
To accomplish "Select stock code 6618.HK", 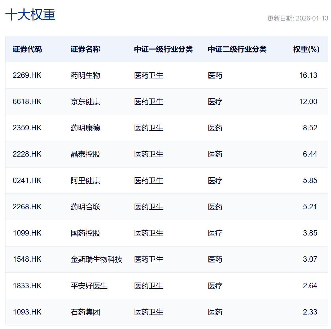I will click(x=27, y=102).
